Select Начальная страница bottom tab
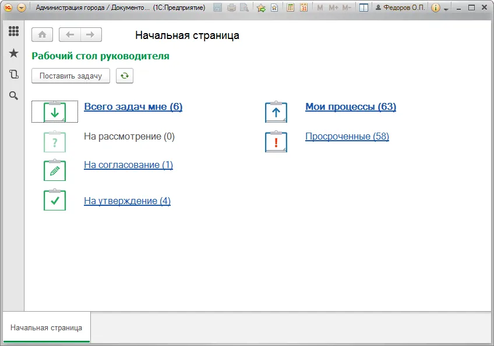 [x=47, y=327]
